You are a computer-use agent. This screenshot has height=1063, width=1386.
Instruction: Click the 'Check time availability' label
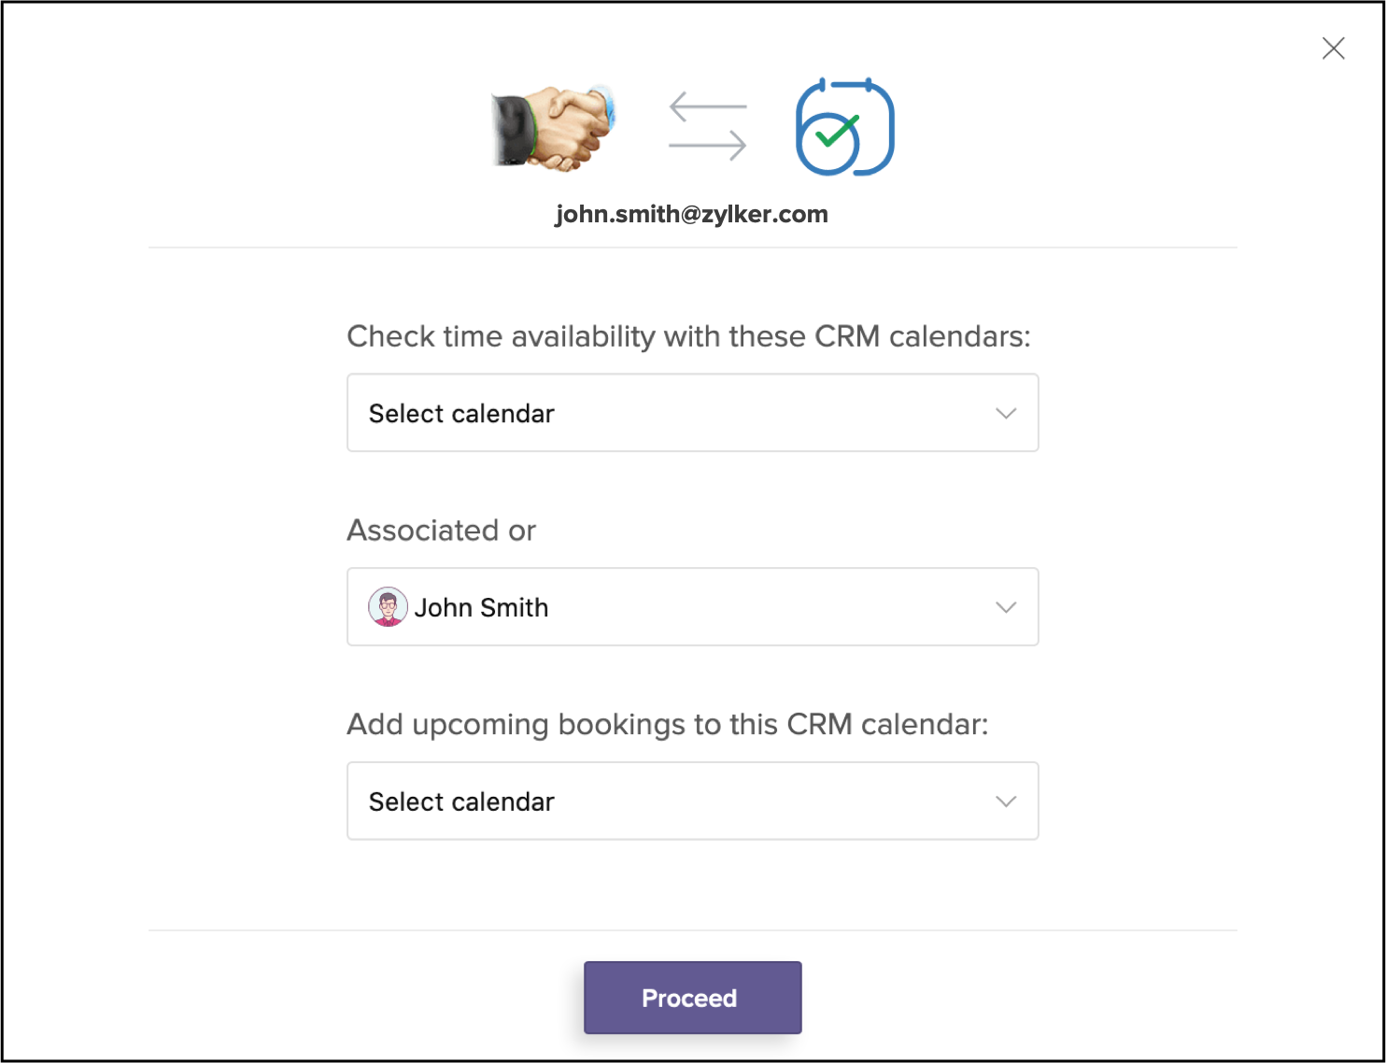coord(688,336)
